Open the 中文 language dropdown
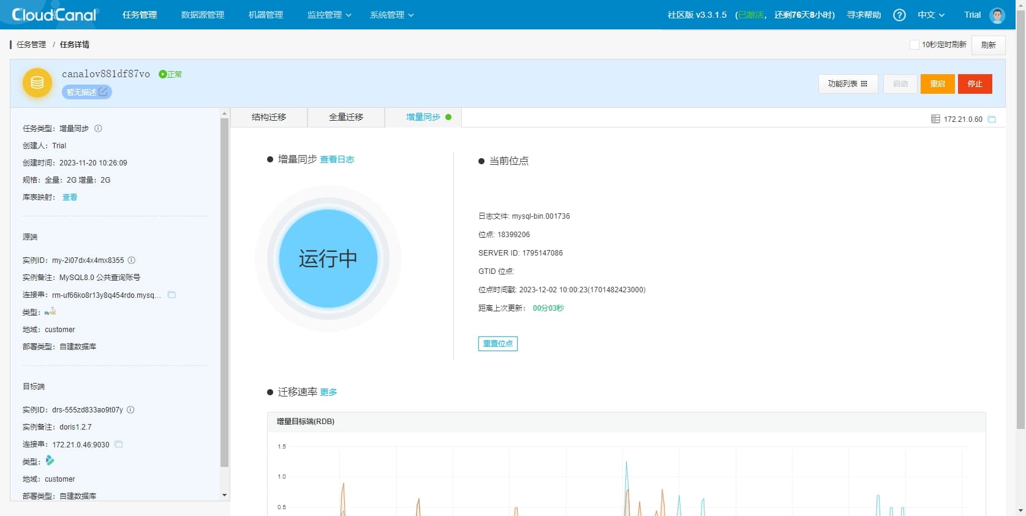Image resolution: width=1026 pixels, height=516 pixels. tap(930, 15)
